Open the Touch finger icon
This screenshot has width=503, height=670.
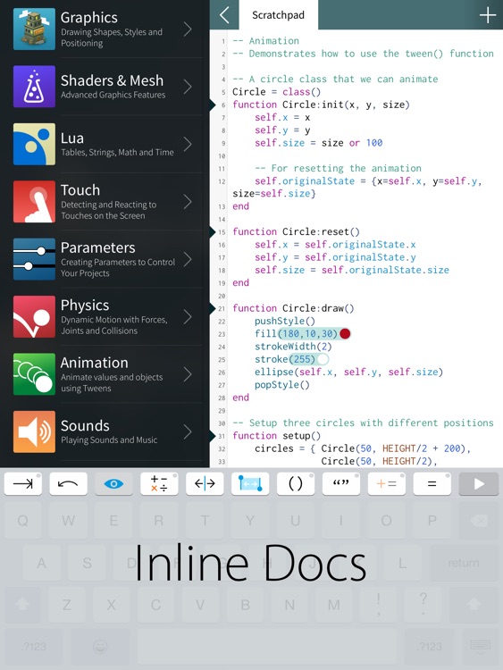(34, 202)
